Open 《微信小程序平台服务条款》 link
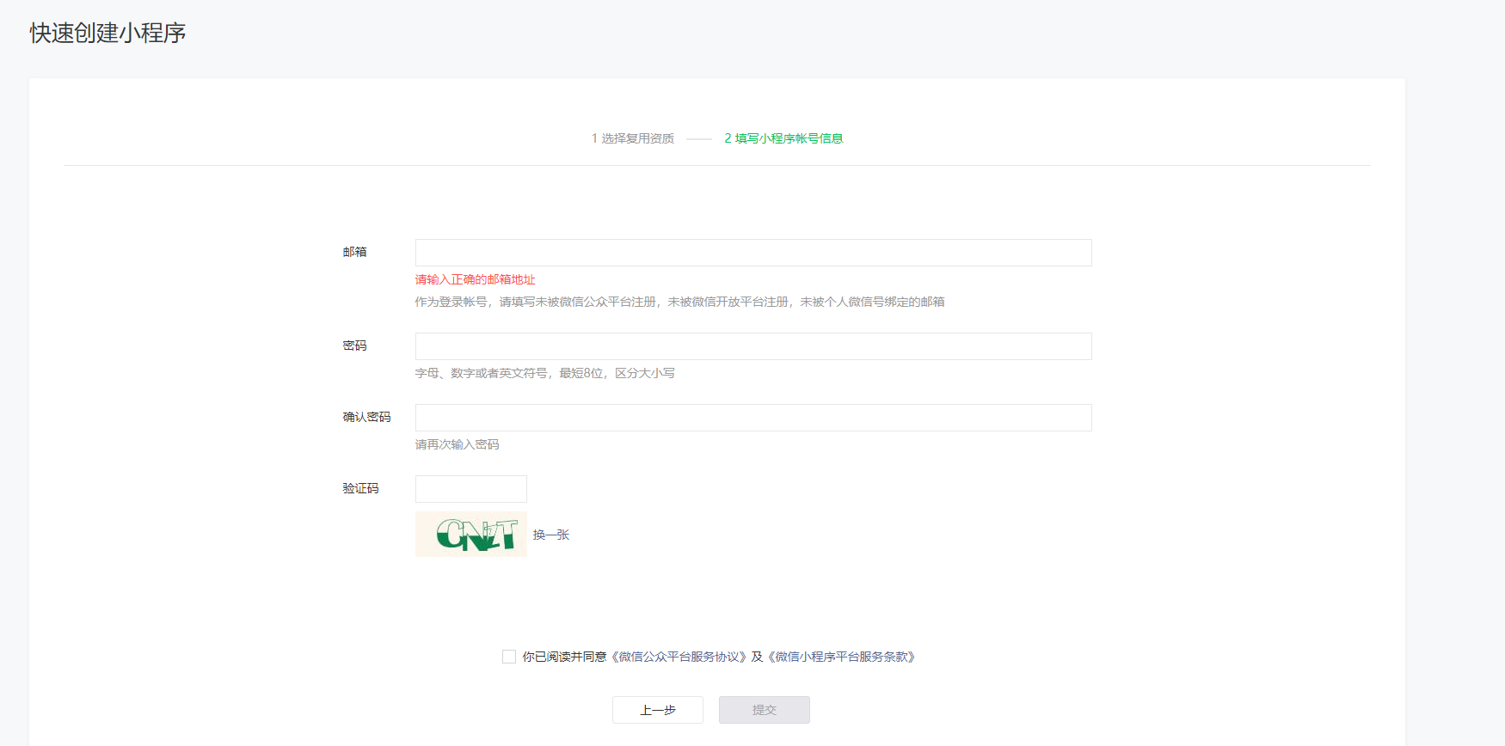Viewport: 1505px width, 746px height. 841,657
